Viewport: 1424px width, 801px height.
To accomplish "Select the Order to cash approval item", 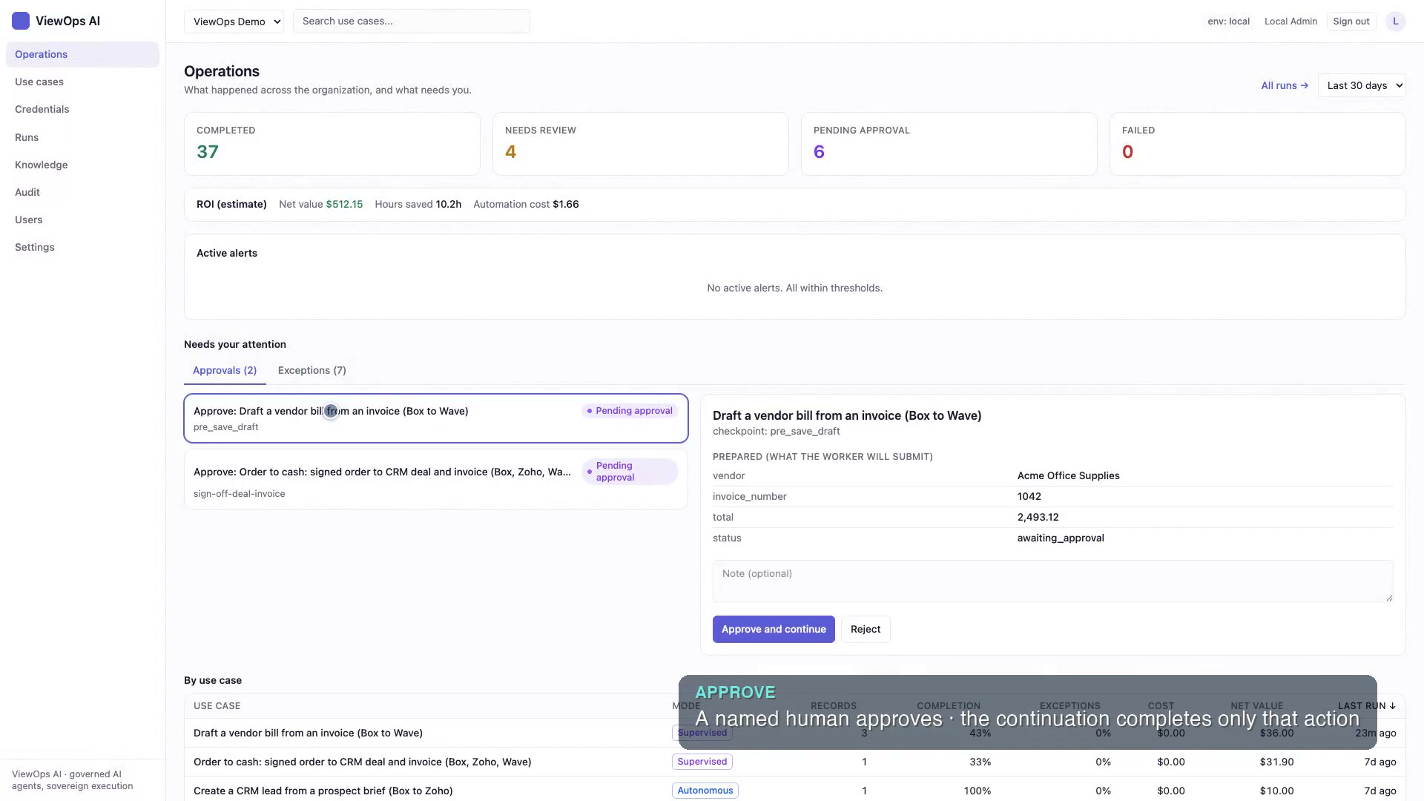I will pyautogui.click(x=436, y=479).
